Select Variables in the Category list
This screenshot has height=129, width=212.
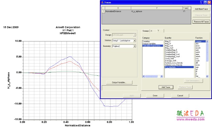tap(146, 41)
